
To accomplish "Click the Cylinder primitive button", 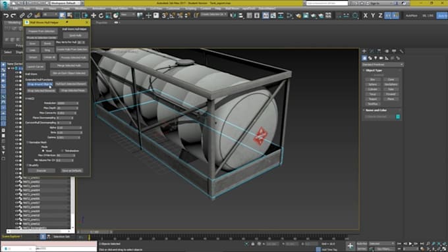I will click(373, 89).
